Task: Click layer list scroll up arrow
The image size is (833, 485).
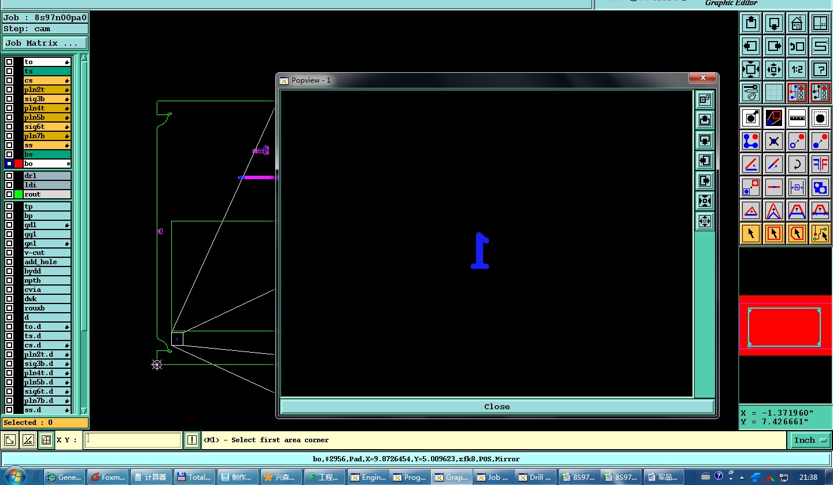Action: (x=84, y=58)
